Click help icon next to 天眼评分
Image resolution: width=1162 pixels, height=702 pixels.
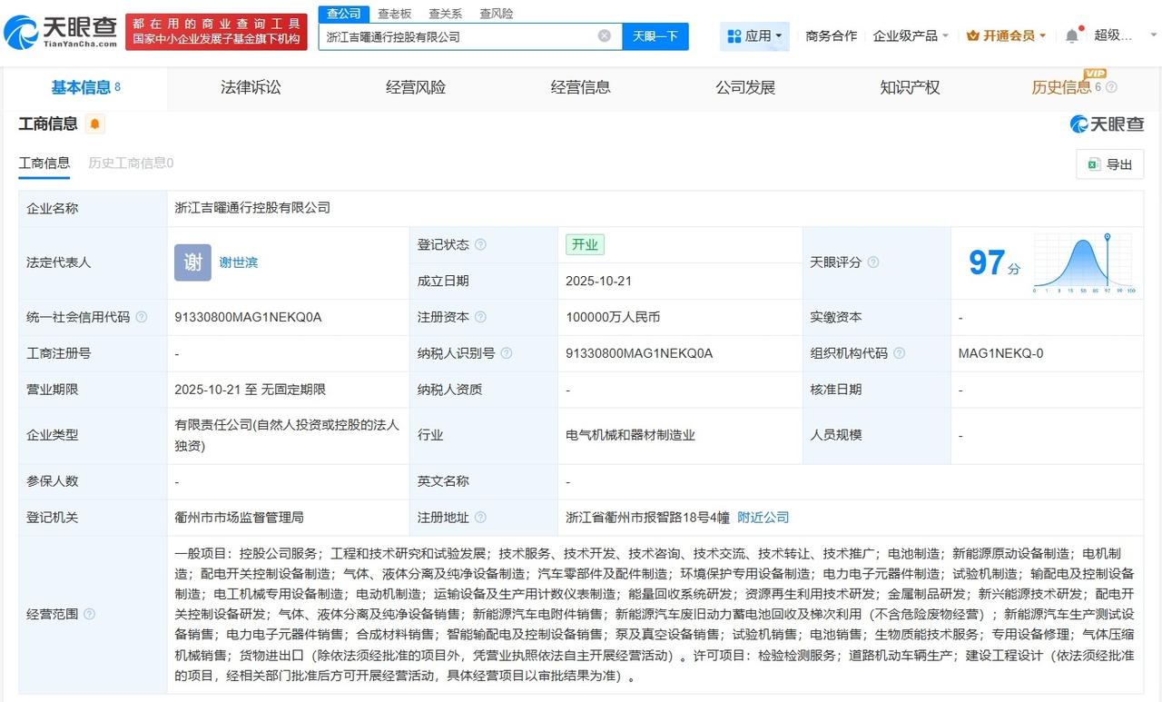pyautogui.click(x=873, y=262)
